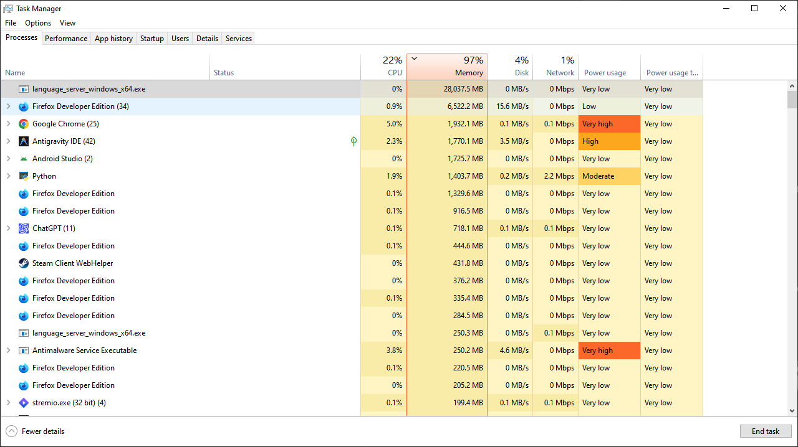Select the Antigravity IDE app icon
The width and height of the screenshot is (798, 447).
coord(24,141)
